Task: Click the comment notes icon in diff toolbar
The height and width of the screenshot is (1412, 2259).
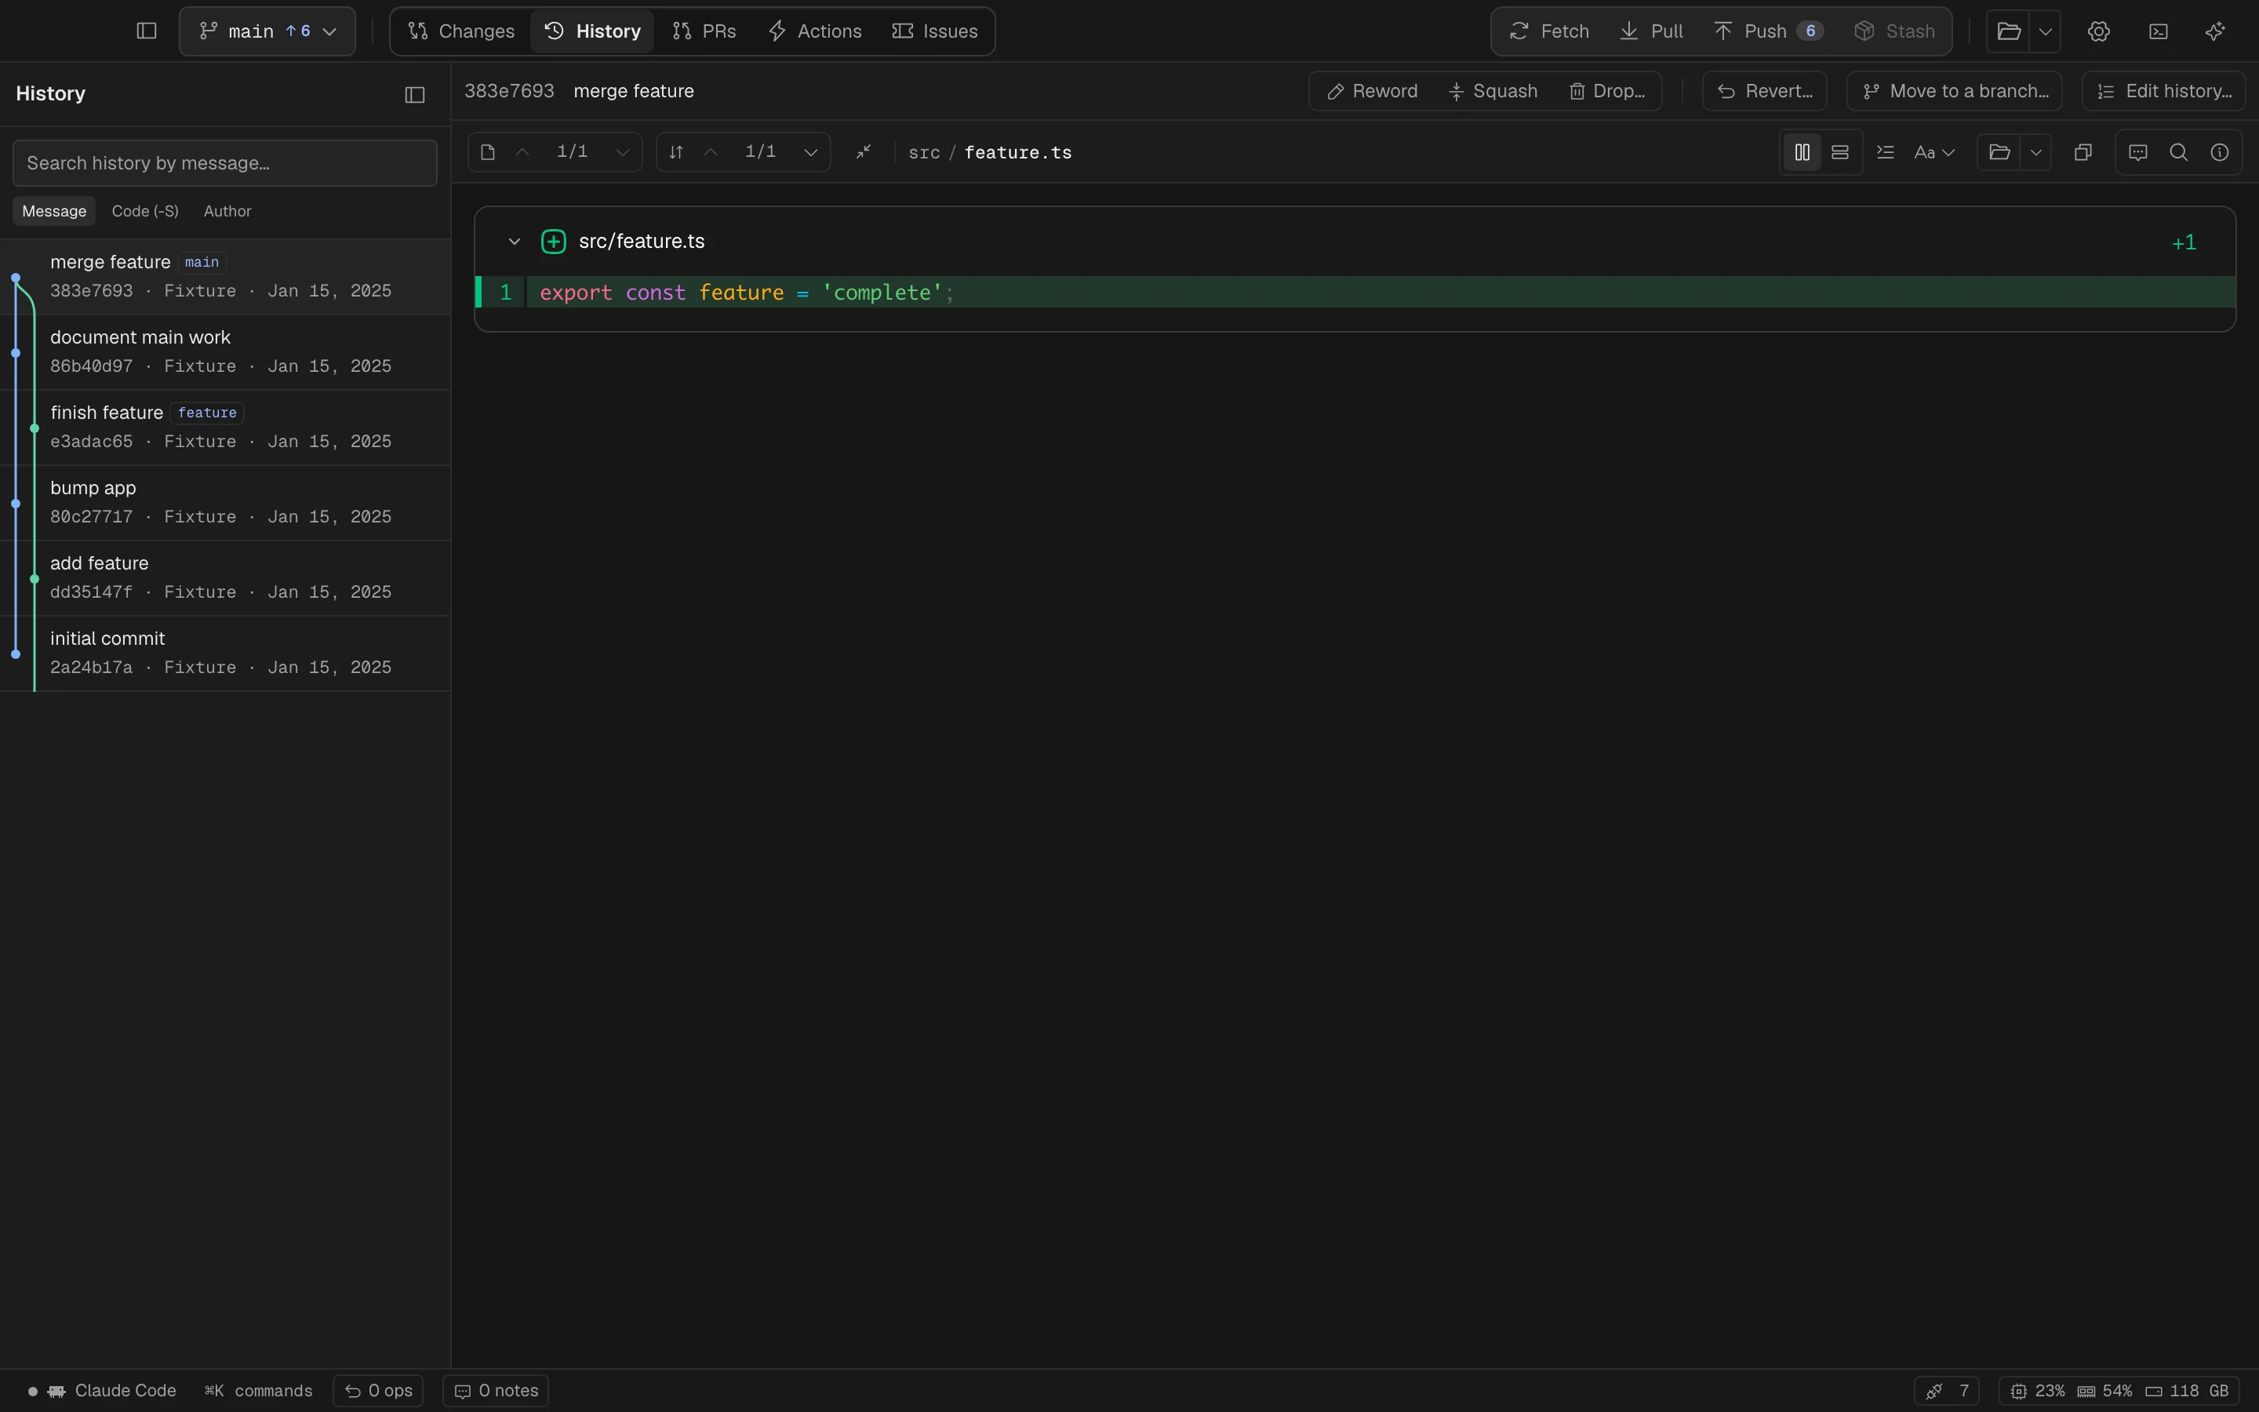Action: tap(2137, 152)
